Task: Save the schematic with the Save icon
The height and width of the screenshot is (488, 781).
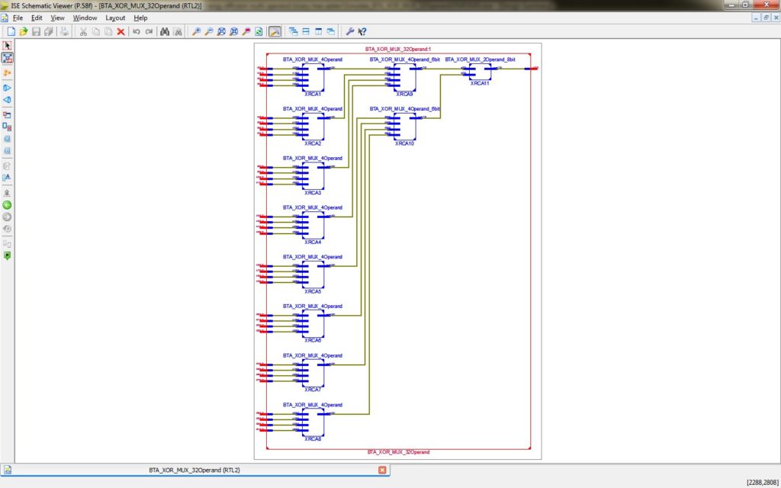Action: click(36, 31)
